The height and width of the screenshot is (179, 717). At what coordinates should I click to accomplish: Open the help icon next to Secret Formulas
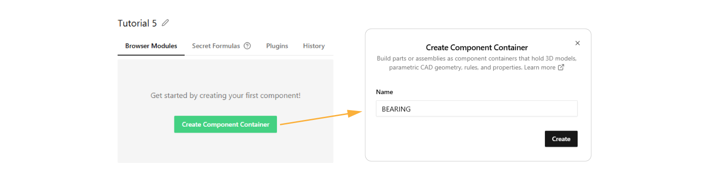247,46
